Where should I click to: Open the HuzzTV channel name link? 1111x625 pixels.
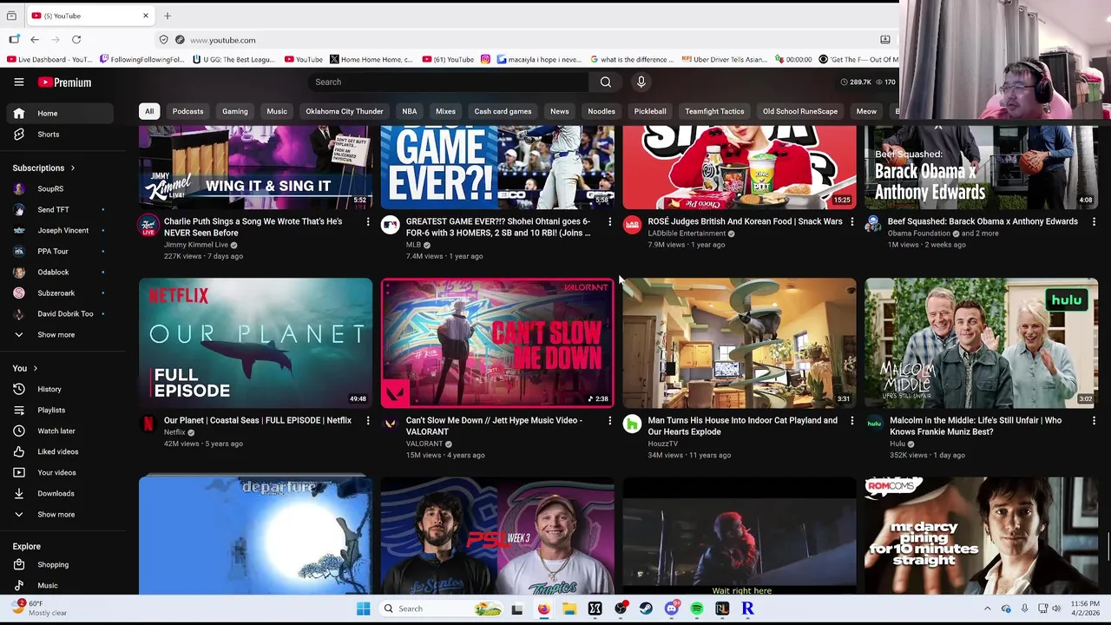662,444
